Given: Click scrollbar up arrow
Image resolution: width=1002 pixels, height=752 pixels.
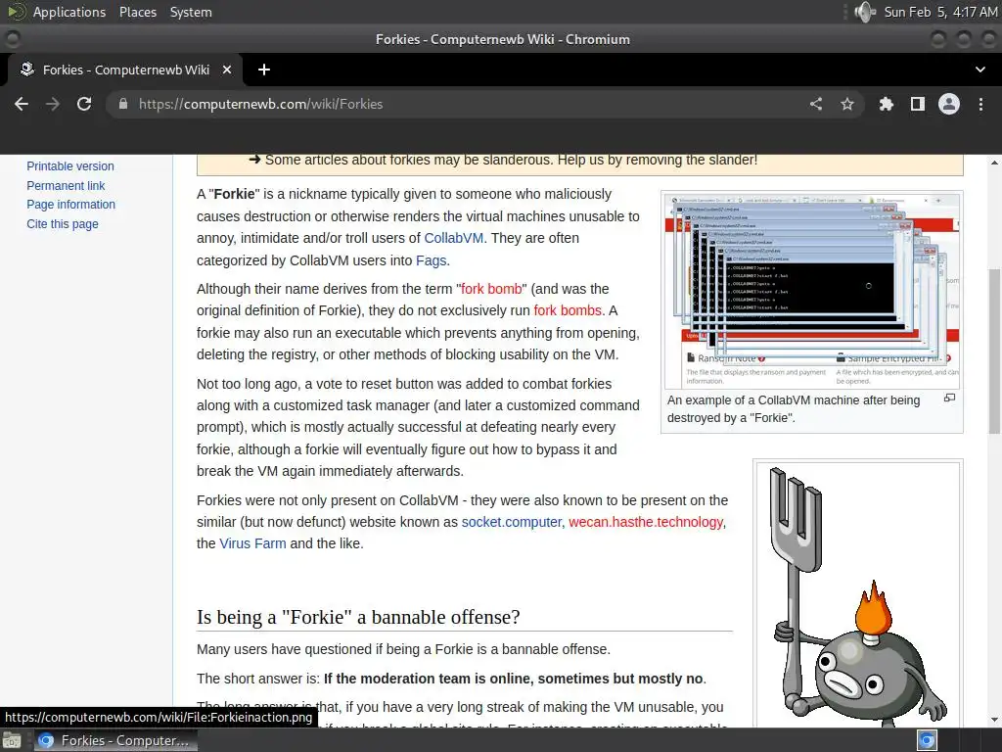Looking at the screenshot, I should (994, 163).
